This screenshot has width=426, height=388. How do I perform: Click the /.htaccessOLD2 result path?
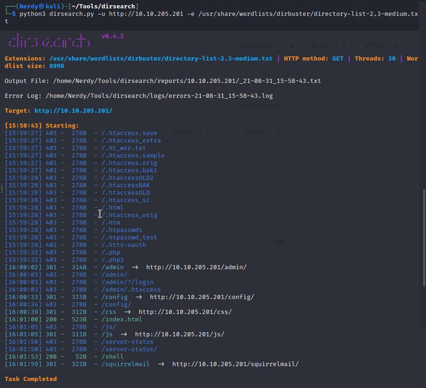(128, 178)
